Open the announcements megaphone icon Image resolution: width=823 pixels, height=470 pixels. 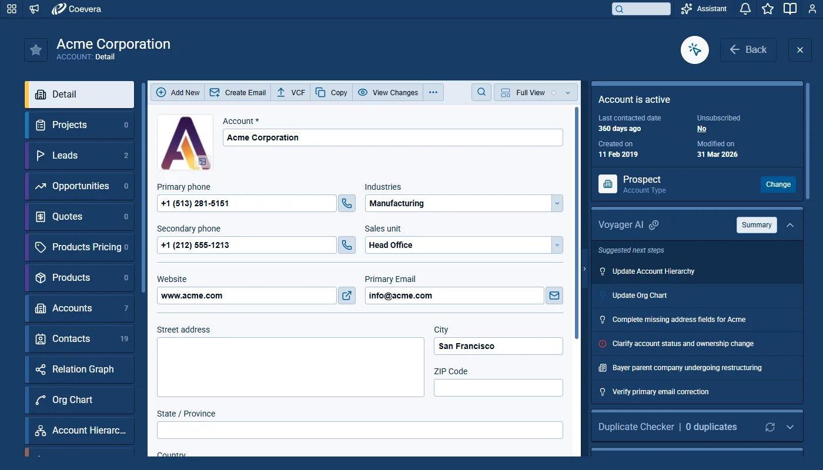tap(34, 9)
